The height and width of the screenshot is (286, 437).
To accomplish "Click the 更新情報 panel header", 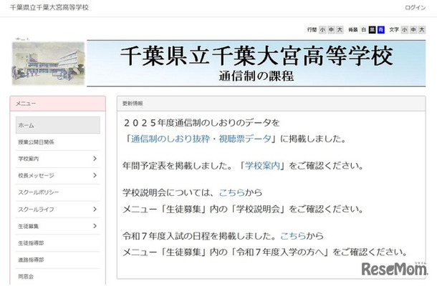I will (272, 104).
